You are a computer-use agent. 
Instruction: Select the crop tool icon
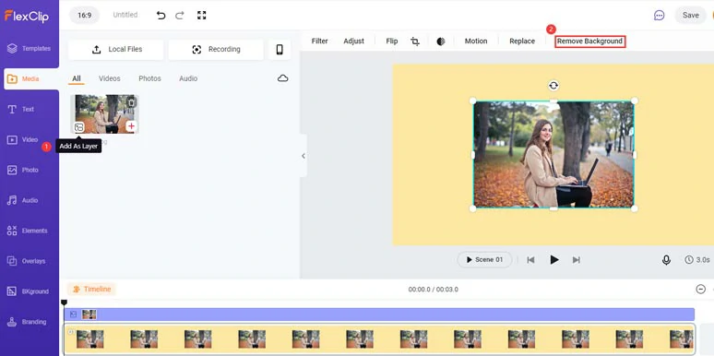(415, 42)
